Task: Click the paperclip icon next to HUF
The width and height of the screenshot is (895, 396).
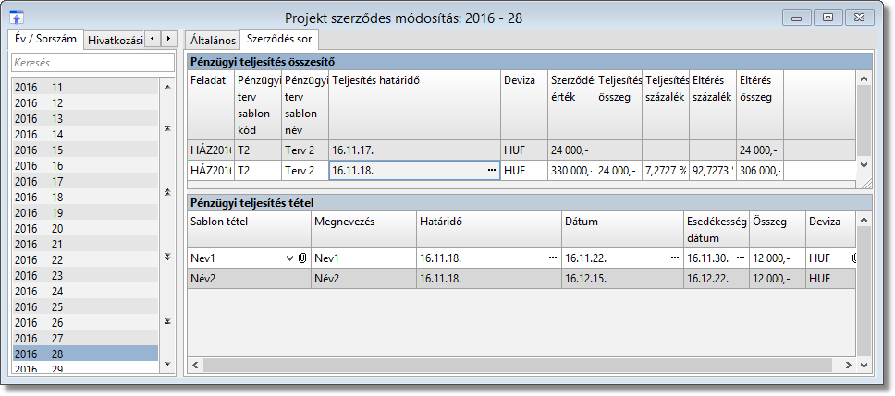Action: click(854, 258)
